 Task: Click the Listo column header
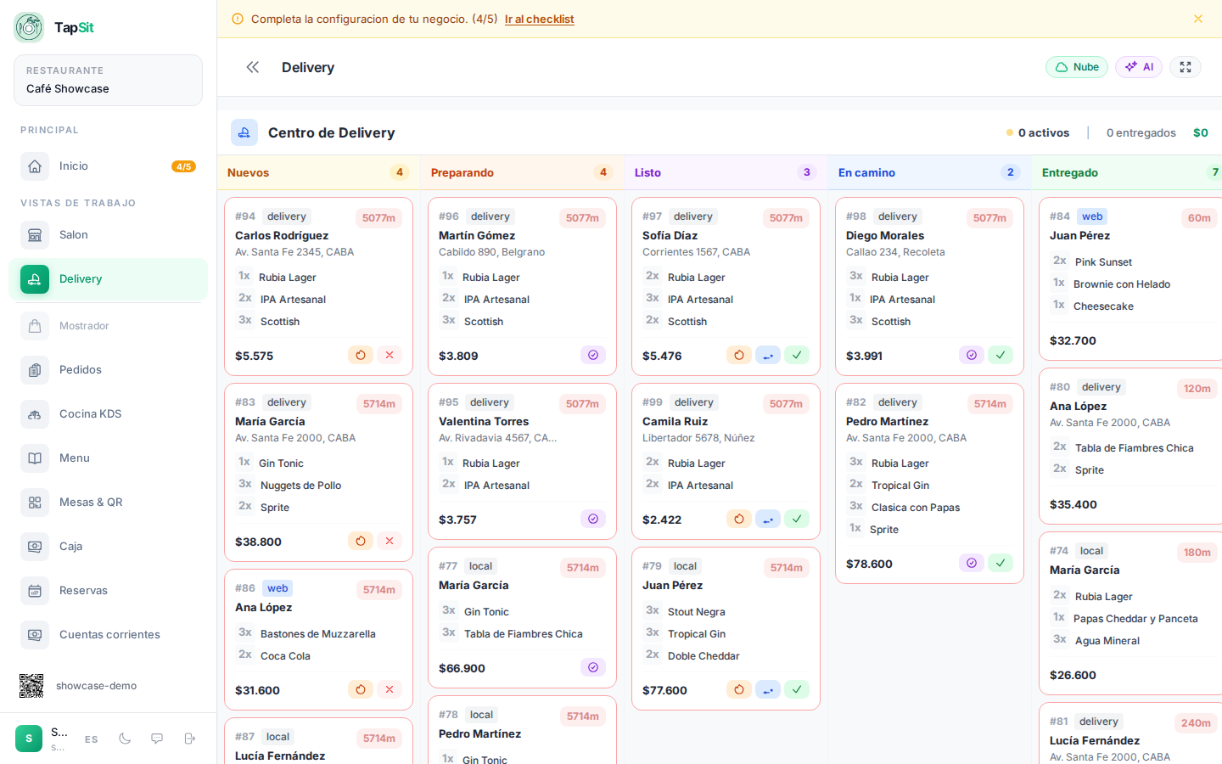726,172
